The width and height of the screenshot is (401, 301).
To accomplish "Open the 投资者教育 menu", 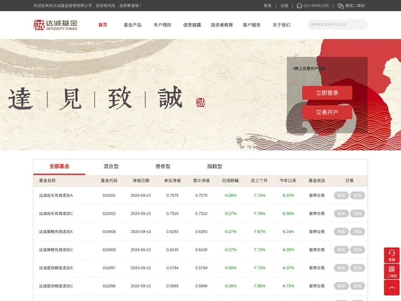I will 222,25.
